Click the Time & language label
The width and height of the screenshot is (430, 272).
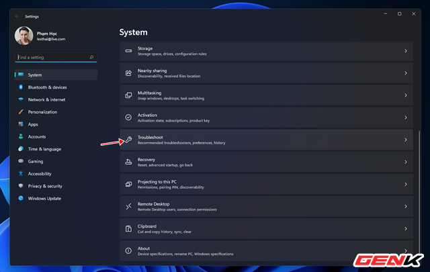44,149
